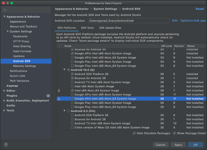
Task: Toggle Hide Obsolete Packages checkbox
Action: 134,133
